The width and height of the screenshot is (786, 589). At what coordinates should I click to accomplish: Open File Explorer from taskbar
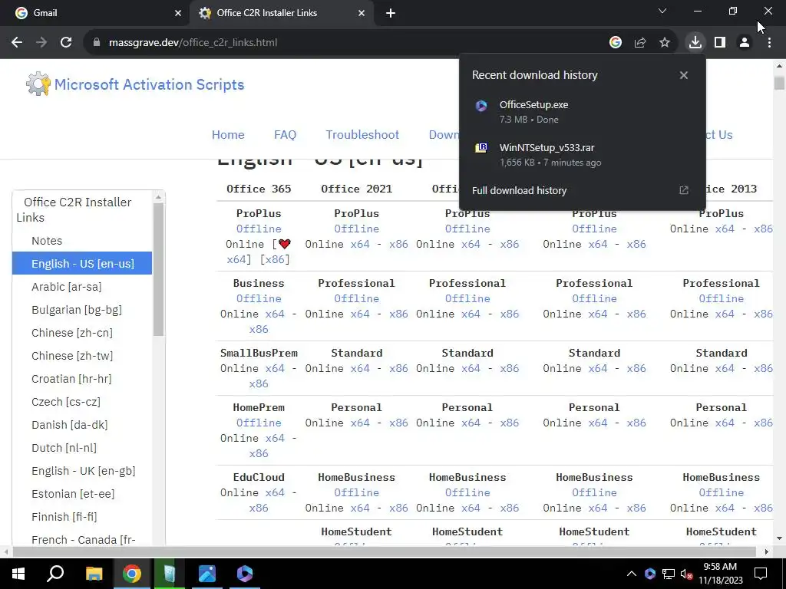pyautogui.click(x=94, y=574)
